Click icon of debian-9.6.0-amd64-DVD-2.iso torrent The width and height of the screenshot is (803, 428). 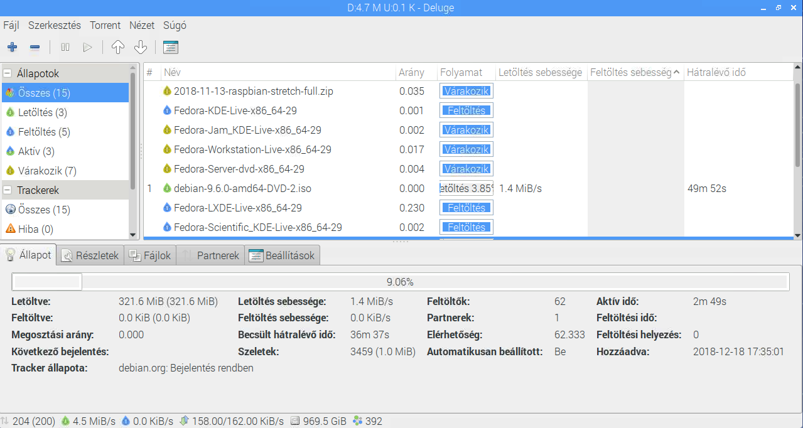coord(167,188)
